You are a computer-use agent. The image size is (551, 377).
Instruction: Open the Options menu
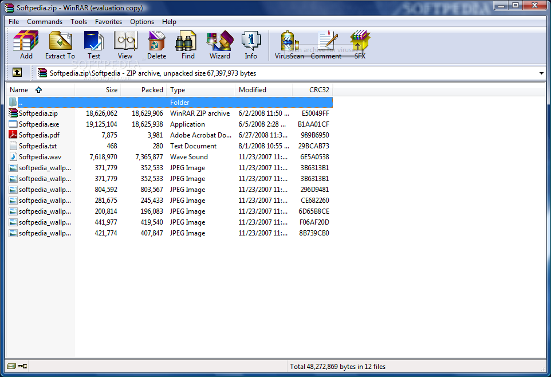click(142, 22)
